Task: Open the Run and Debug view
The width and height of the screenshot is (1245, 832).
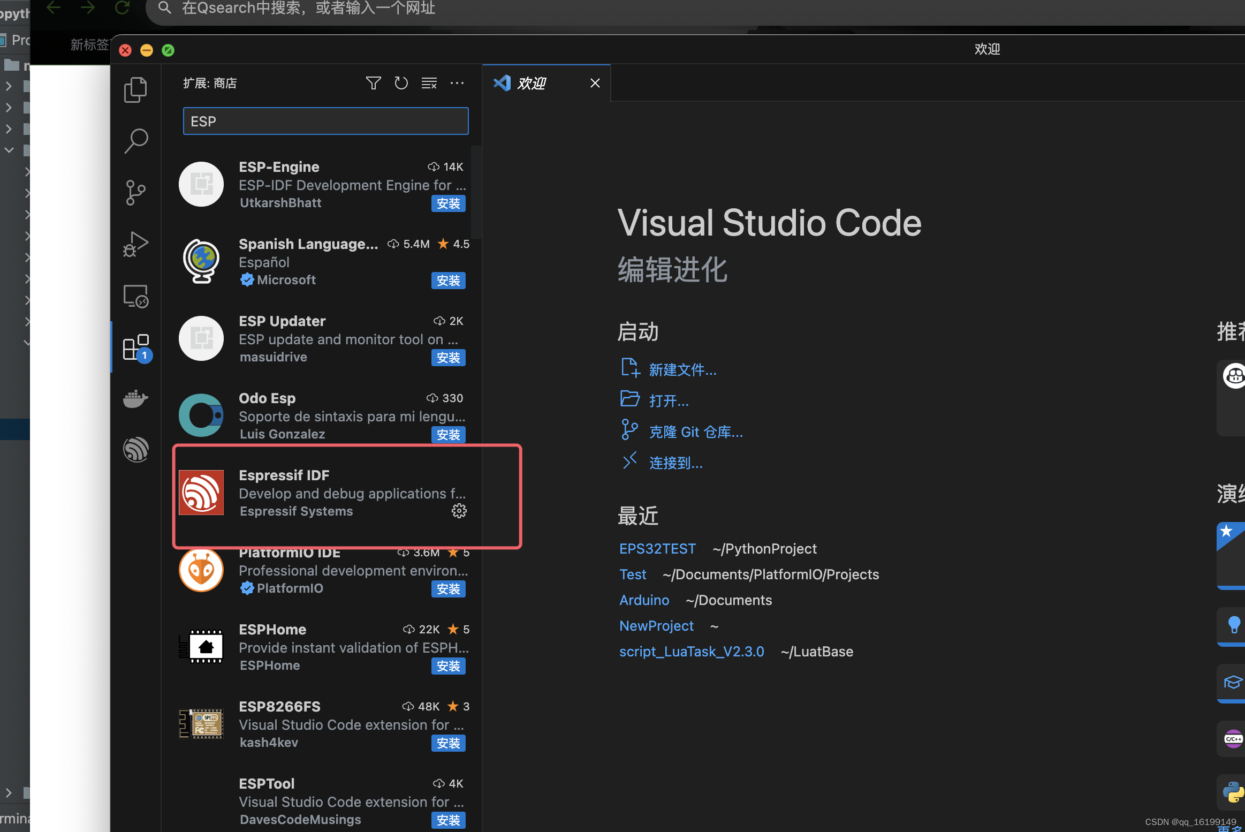Action: [x=135, y=244]
